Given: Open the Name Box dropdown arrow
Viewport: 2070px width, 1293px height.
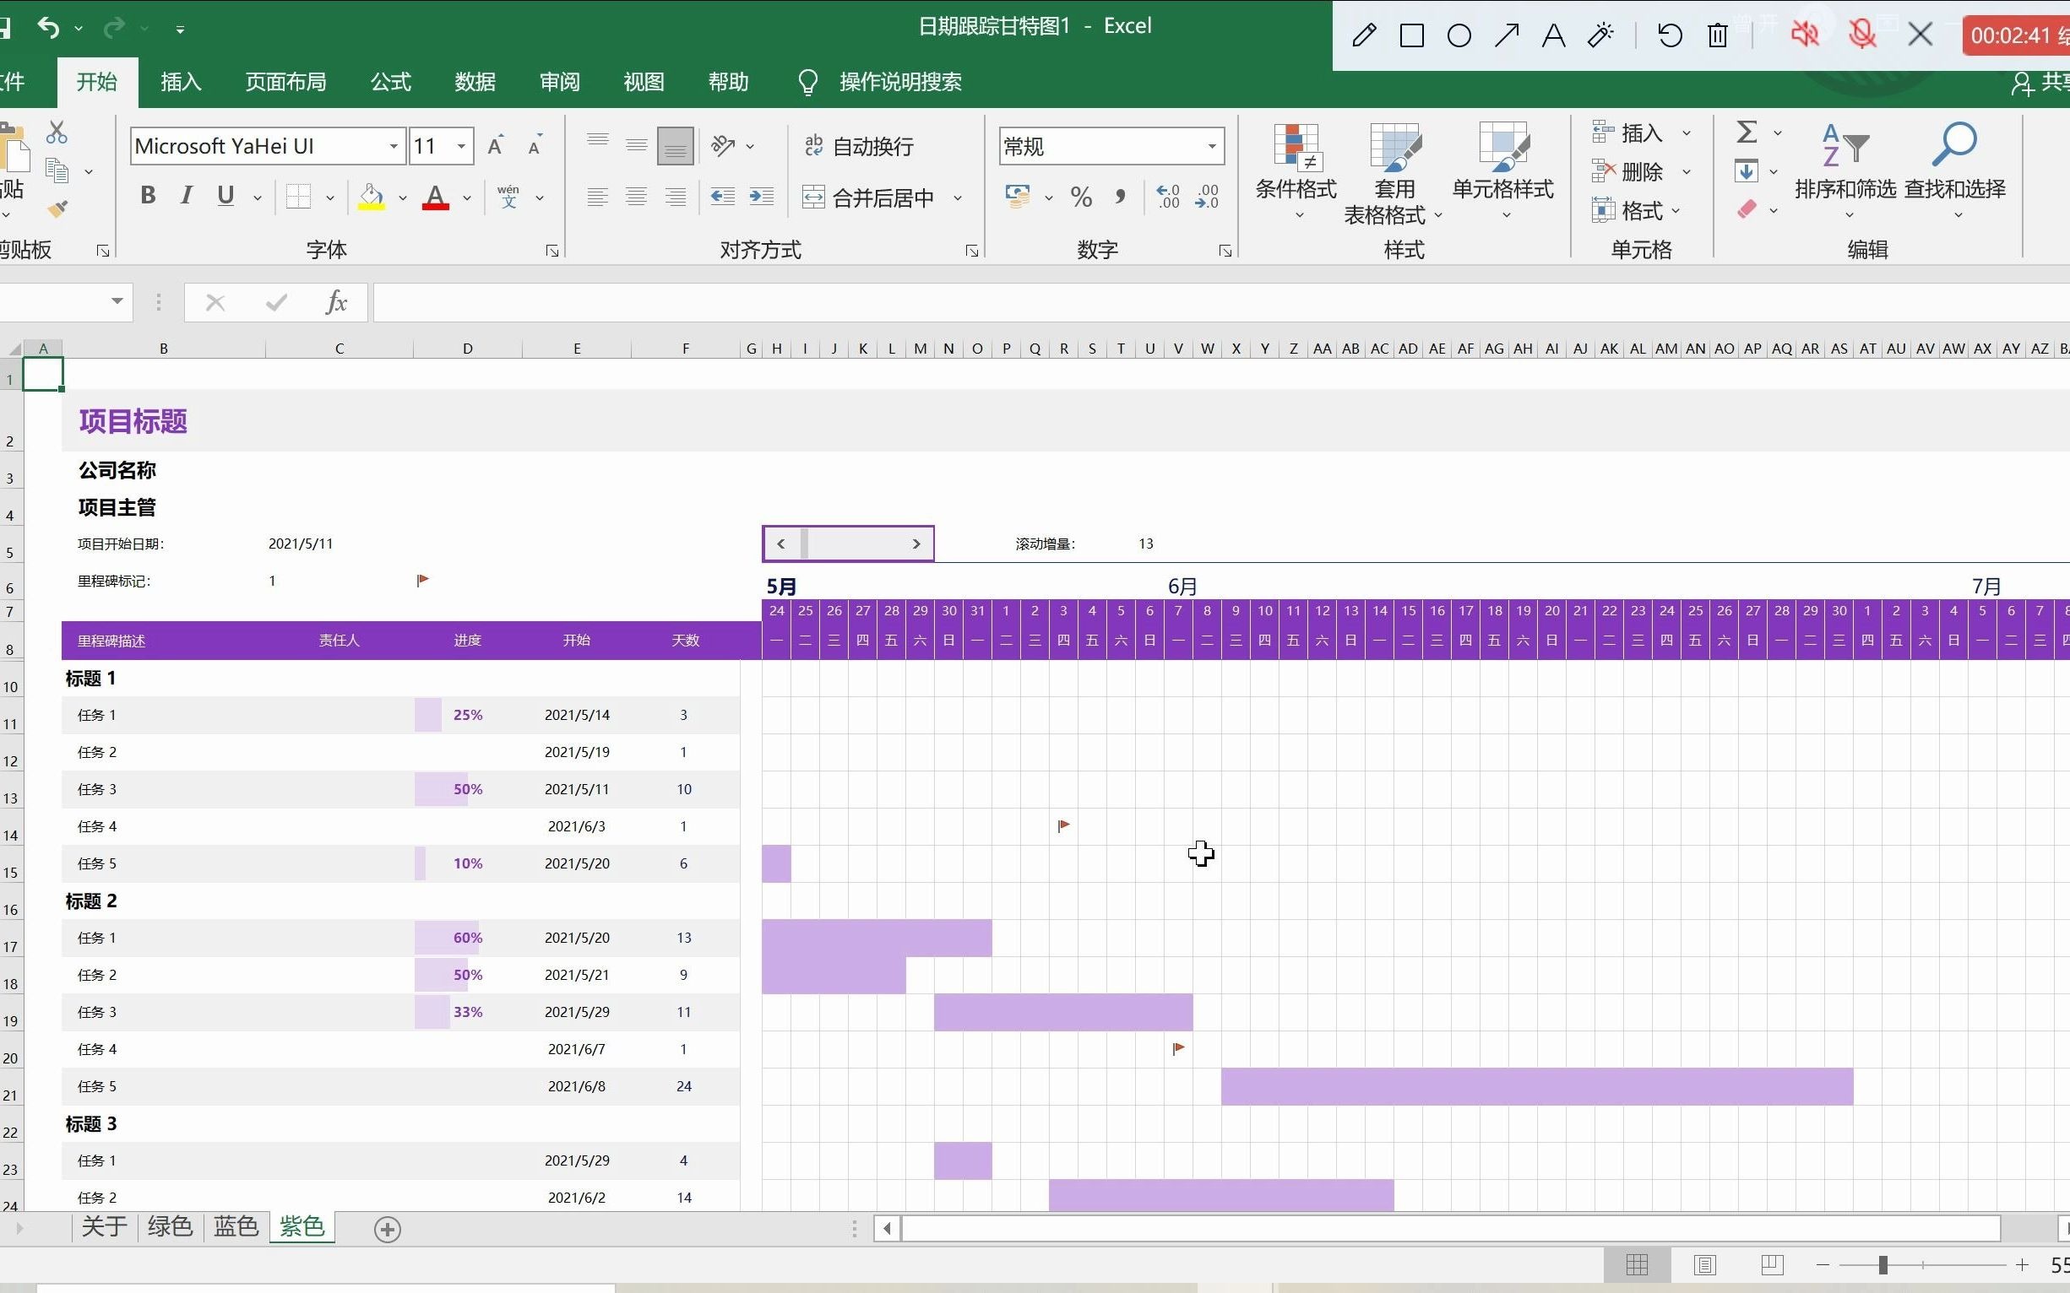Looking at the screenshot, I should click(117, 301).
